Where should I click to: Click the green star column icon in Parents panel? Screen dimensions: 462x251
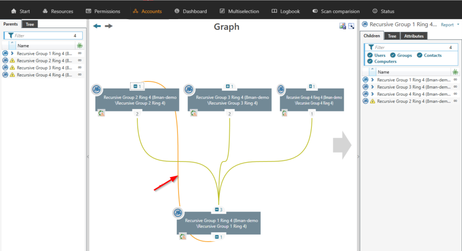80,45
